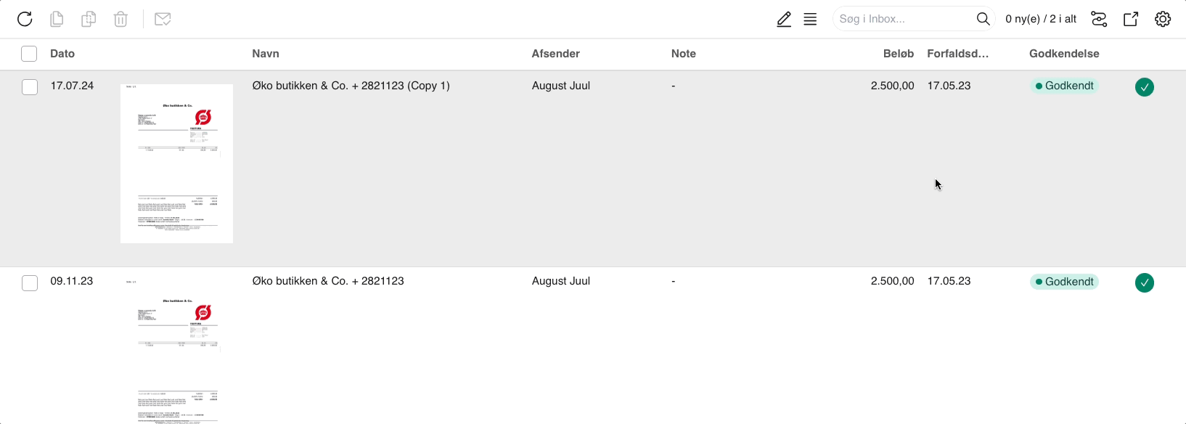This screenshot has height=424, width=1186.
Task: Open the settings gear icon
Action: click(1163, 19)
